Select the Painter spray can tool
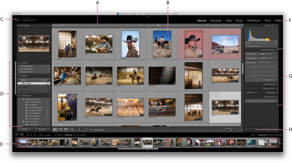The height and width of the screenshot is (163, 292). [x=79, y=130]
